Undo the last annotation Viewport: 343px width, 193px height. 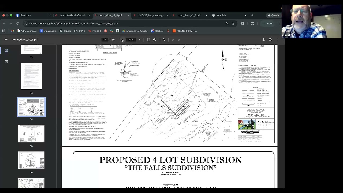[x=173, y=40]
